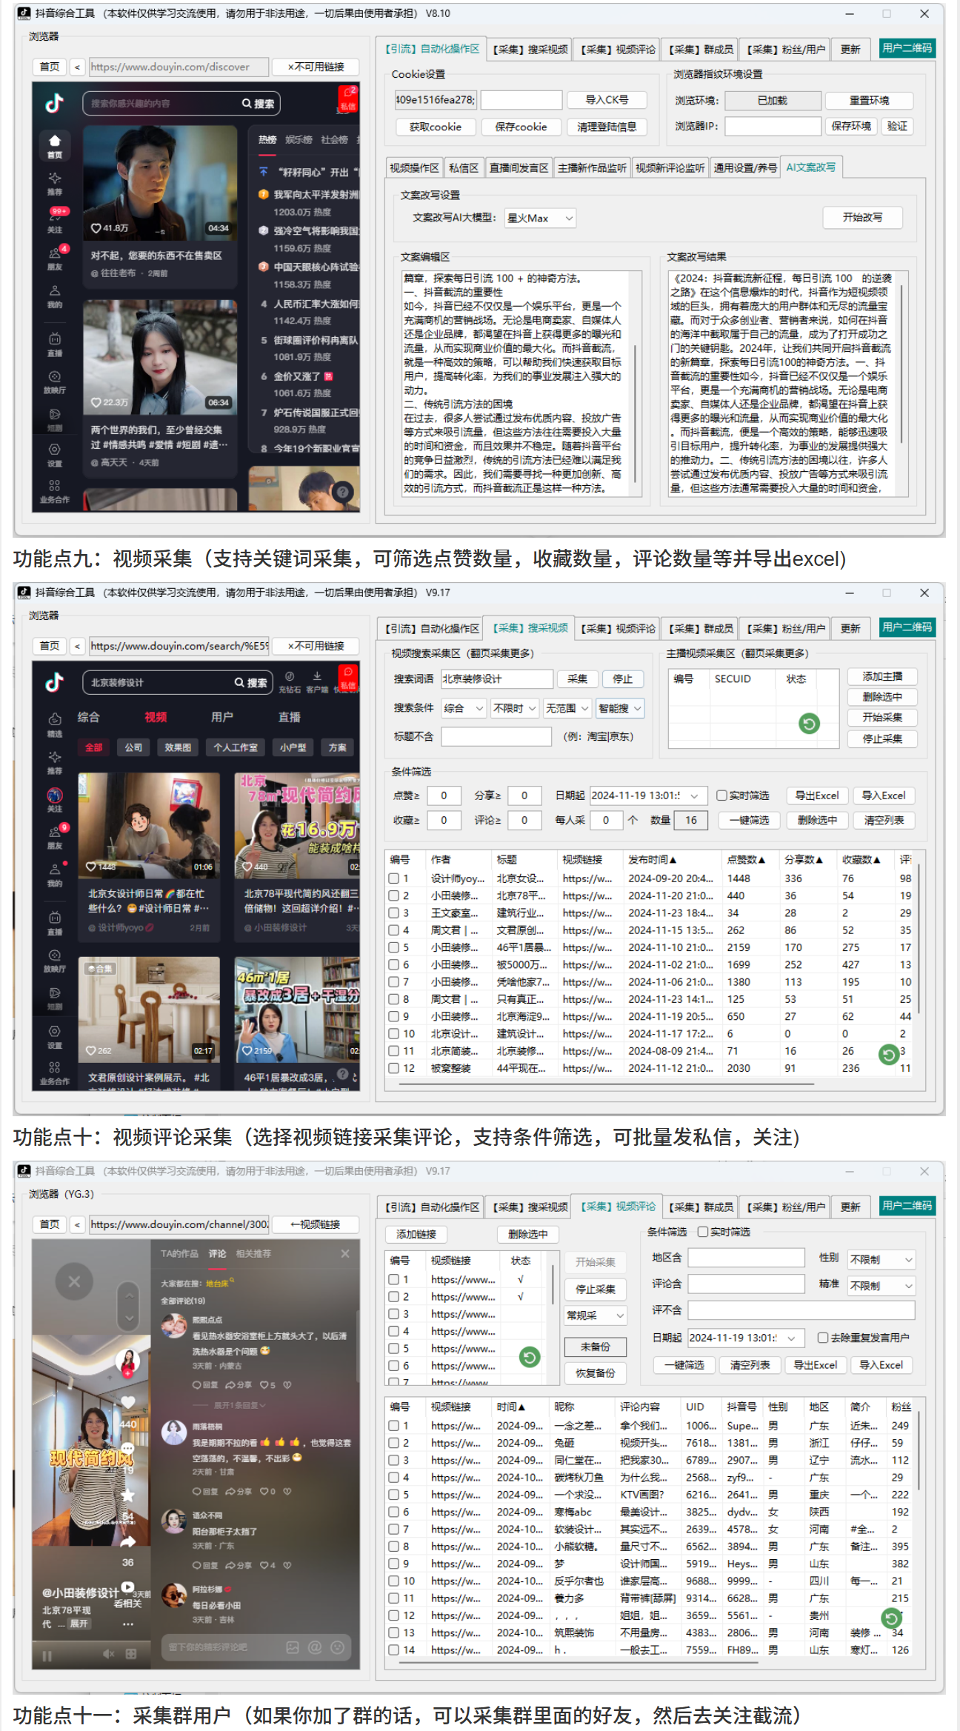
Task: Enable 实时筛选 checkbox in bottom window
Action: (703, 1232)
